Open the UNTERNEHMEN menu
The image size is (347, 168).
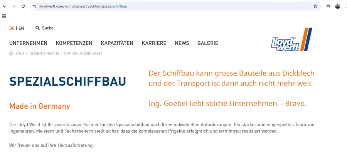(x=28, y=43)
